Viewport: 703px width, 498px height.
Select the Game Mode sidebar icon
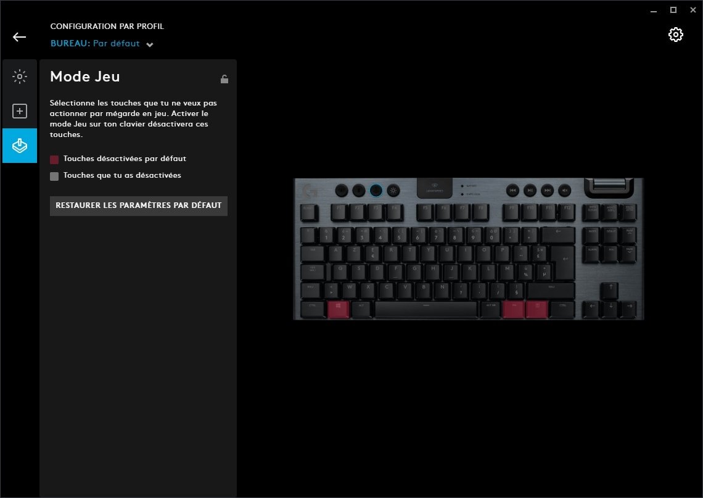tap(20, 146)
